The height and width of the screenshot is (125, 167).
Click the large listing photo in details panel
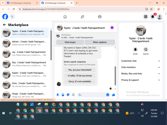(141, 31)
